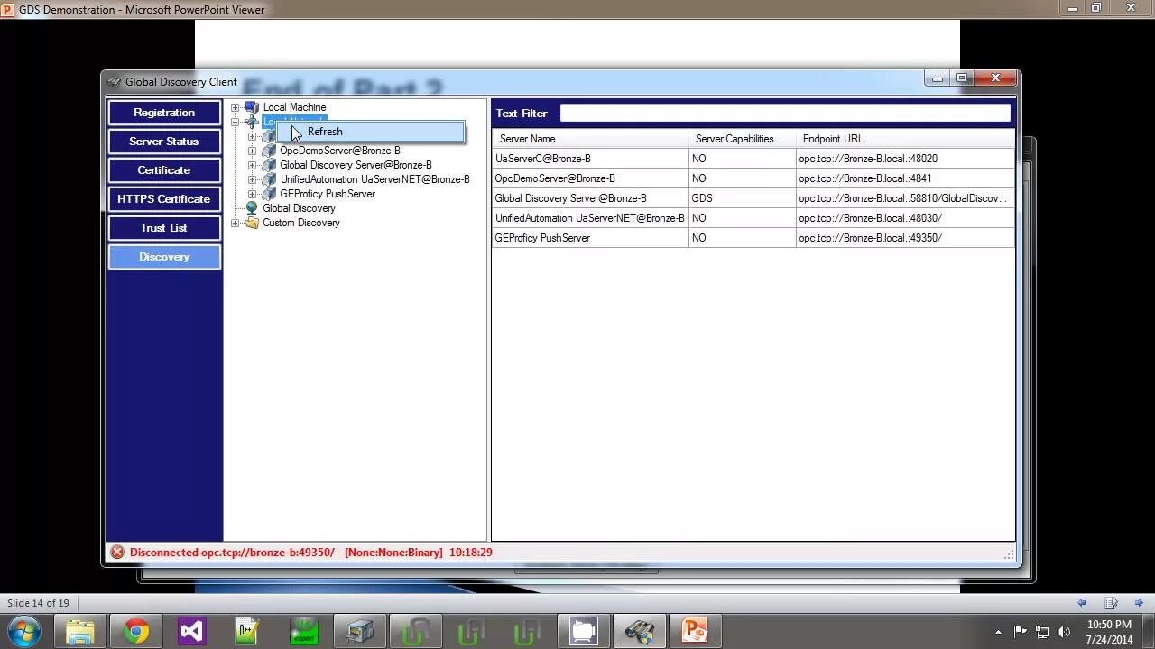Image resolution: width=1155 pixels, height=649 pixels.
Task: Open the binoculars taskbar icon
Action: (640, 632)
